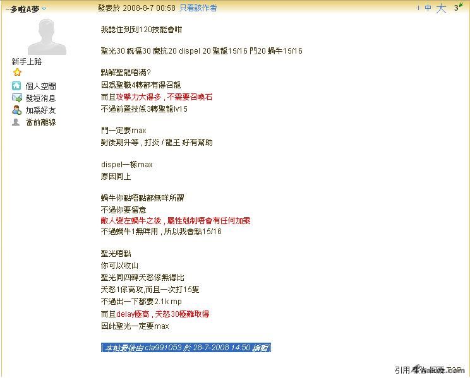Click the line dispel一樣max

127,165
